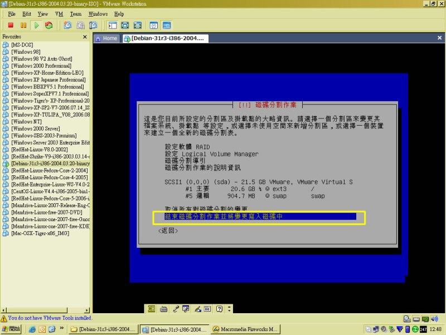The height and width of the screenshot is (335, 446).
Task: Click the sound device speaker status icon
Action: tap(434, 319)
